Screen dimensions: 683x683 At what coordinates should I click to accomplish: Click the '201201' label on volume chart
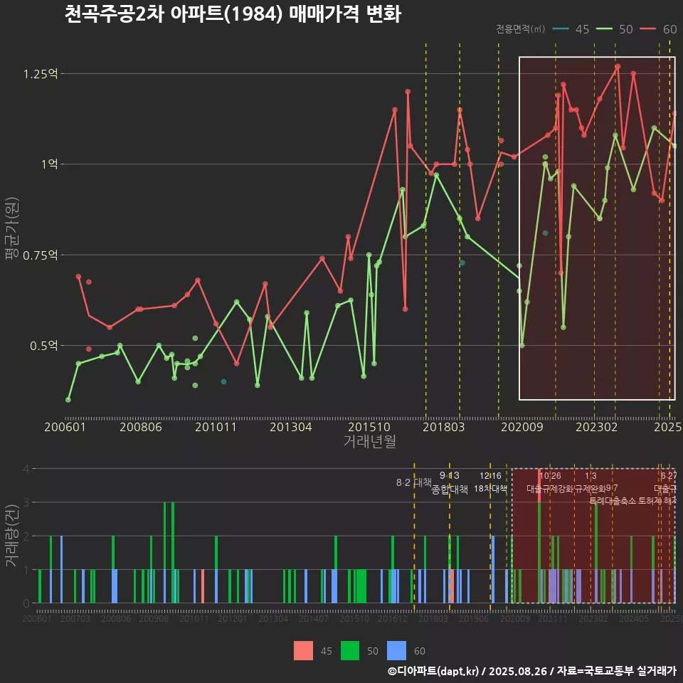[x=232, y=618]
